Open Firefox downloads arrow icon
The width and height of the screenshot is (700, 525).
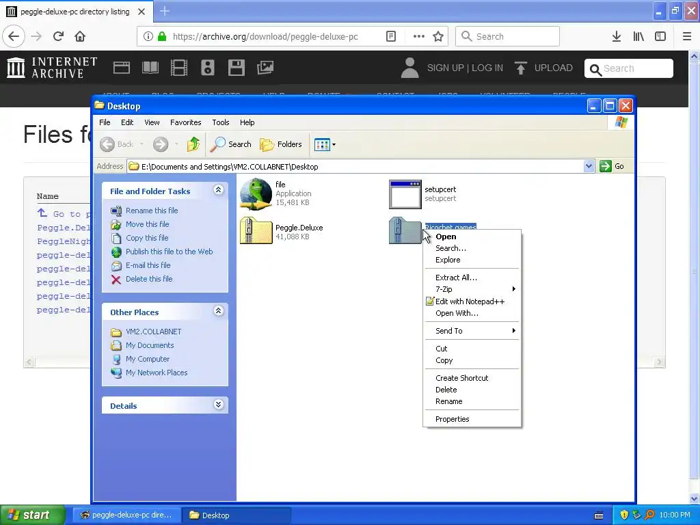click(x=617, y=36)
